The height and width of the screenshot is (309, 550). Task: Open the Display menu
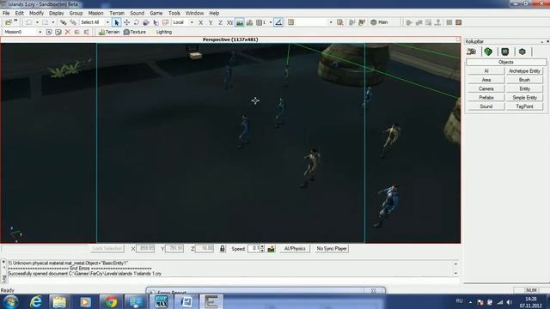click(x=57, y=13)
